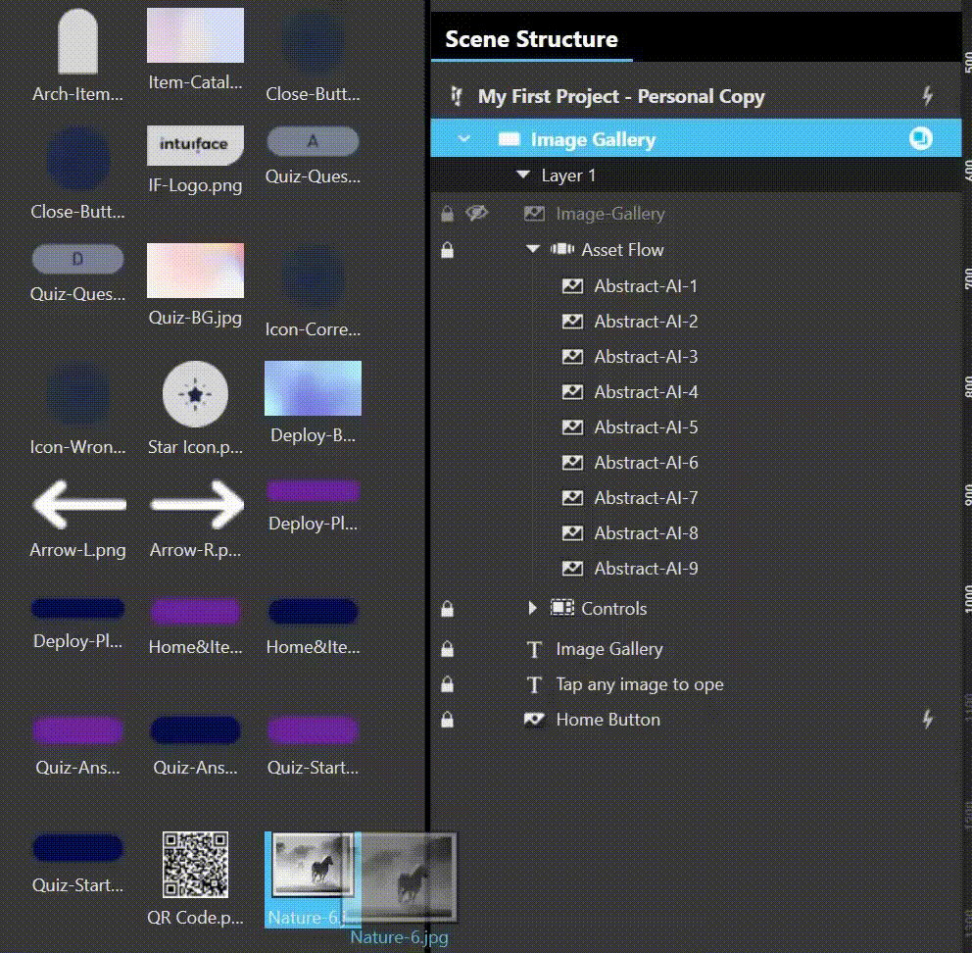Unlock the Home Button layer
Image resolution: width=972 pixels, height=953 pixels.
[447, 719]
